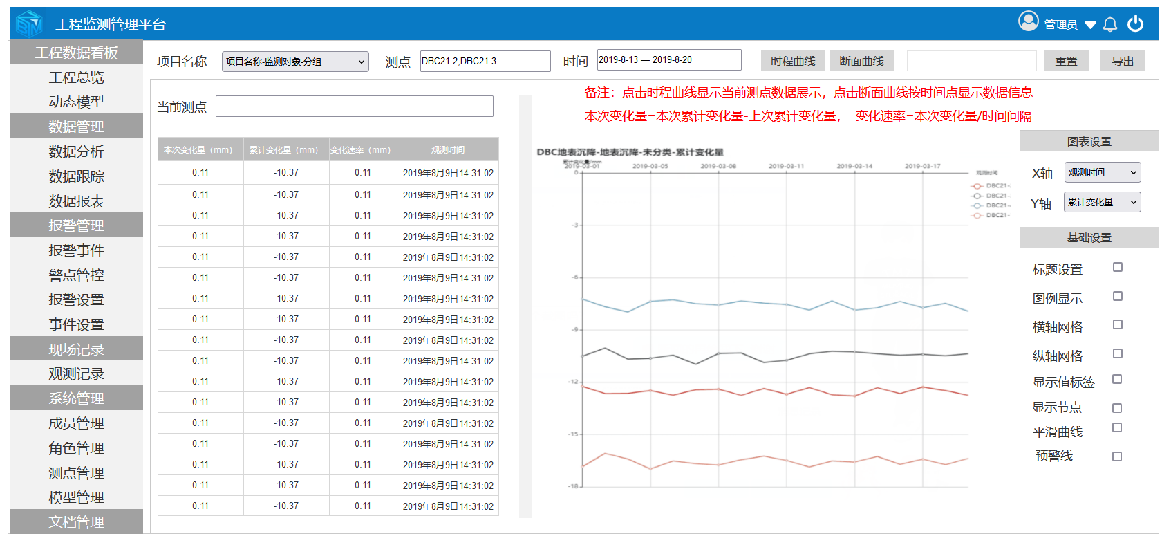
Task: Click the 导出 export button
Action: 1123,61
